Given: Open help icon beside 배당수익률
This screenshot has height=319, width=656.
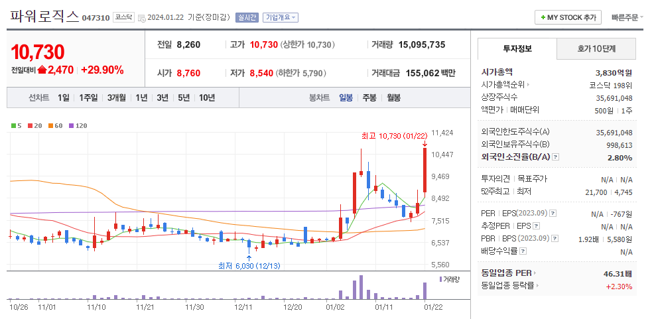Looking at the screenshot, I should click(523, 251).
